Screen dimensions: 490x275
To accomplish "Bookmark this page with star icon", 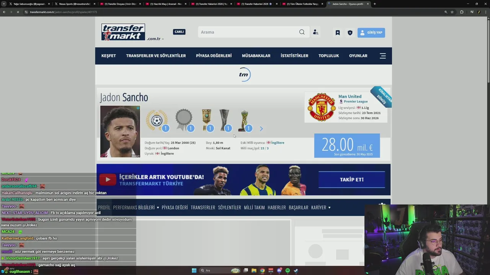I will (x=452, y=12).
